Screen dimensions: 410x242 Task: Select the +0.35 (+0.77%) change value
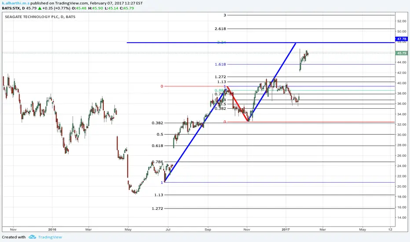coord(56,8)
